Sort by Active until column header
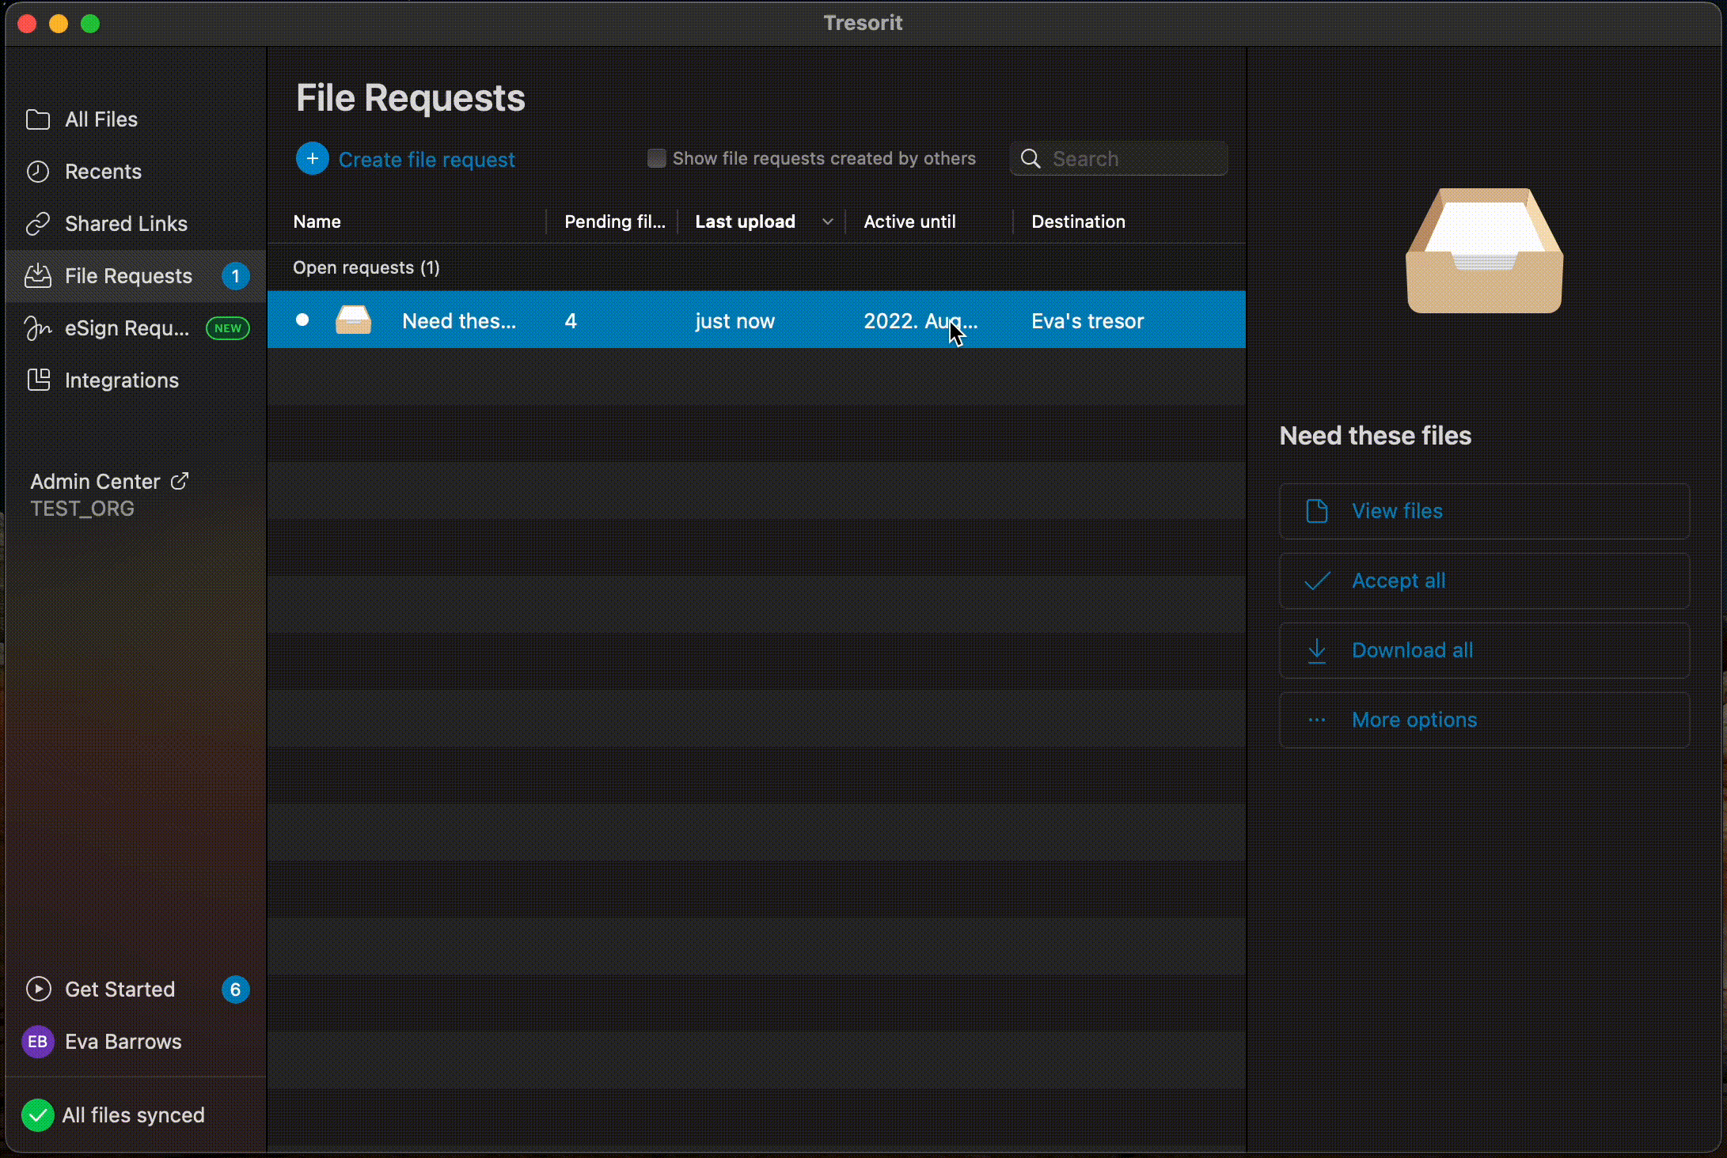Viewport: 1727px width, 1158px height. (x=909, y=221)
